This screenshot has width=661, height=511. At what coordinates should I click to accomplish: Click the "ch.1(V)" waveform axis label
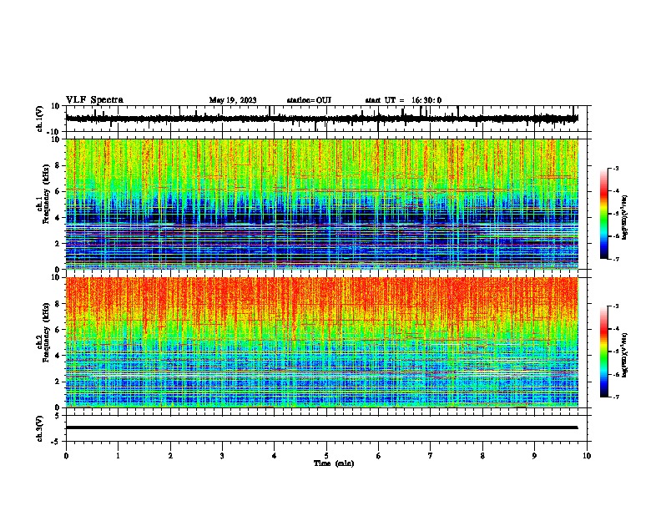point(40,119)
